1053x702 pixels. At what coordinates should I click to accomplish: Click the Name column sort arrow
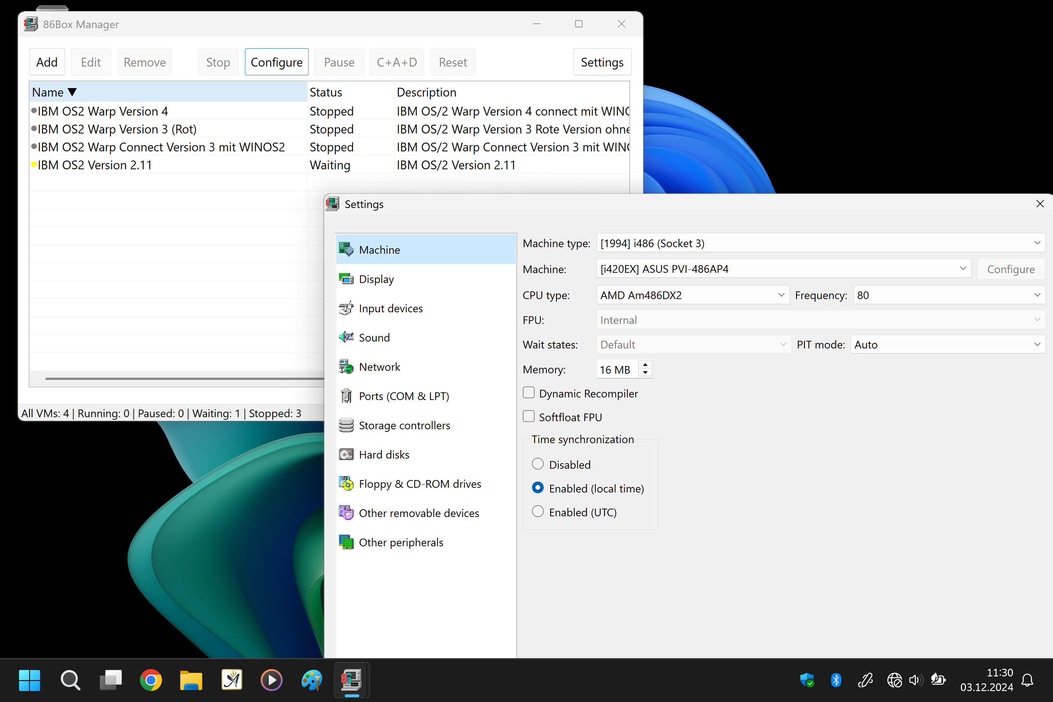coord(72,92)
